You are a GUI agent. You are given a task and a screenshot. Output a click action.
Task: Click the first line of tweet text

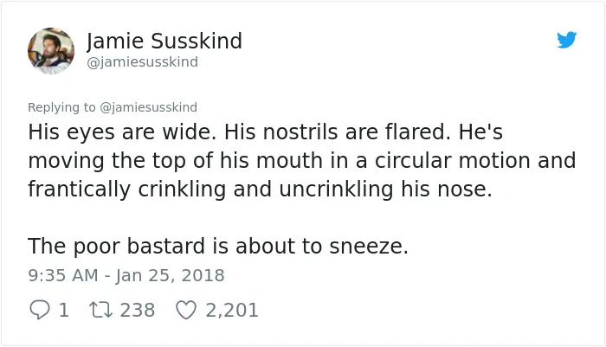(x=265, y=132)
